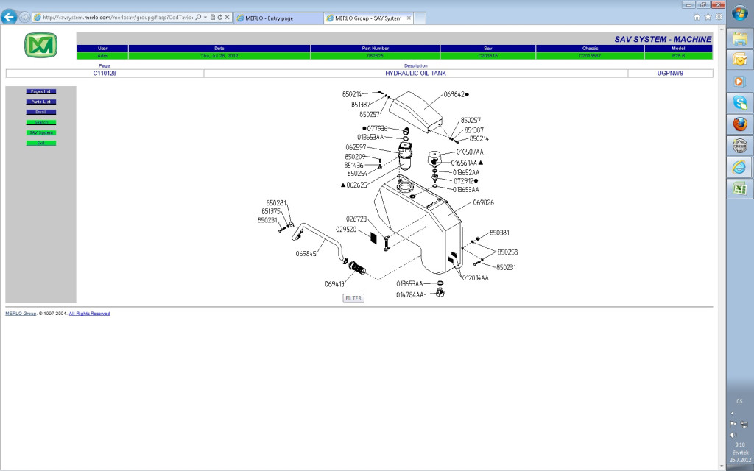
Task: Click part number 026723 label
Action: tap(356, 219)
